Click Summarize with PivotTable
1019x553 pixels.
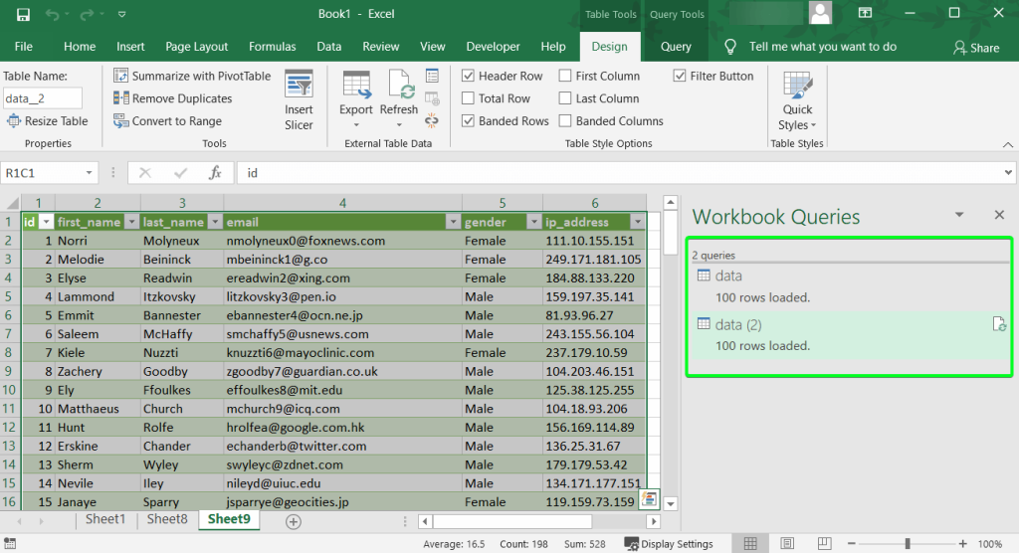pyautogui.click(x=192, y=76)
